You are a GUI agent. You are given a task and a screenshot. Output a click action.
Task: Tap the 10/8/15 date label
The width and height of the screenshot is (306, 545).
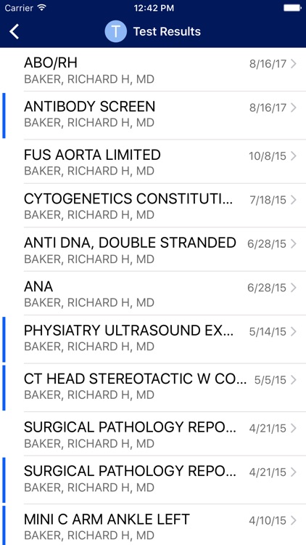(x=267, y=156)
